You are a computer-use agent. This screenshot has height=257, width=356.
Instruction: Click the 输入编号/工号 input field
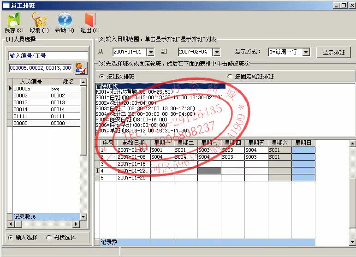click(x=48, y=55)
